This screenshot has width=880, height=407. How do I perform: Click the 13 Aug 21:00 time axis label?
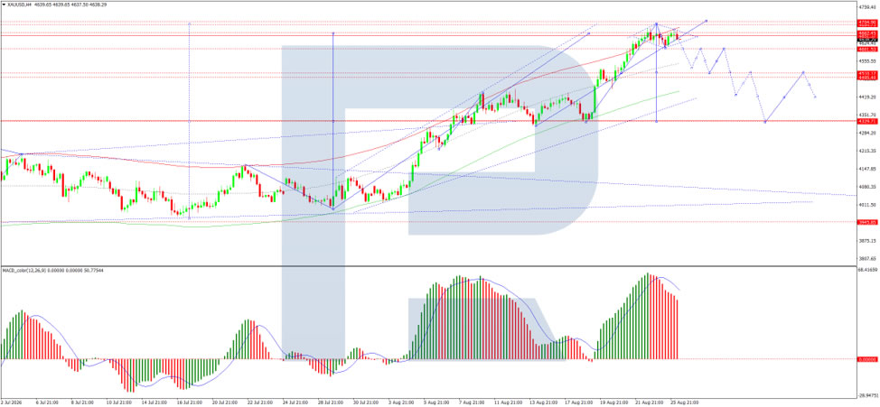pos(541,402)
